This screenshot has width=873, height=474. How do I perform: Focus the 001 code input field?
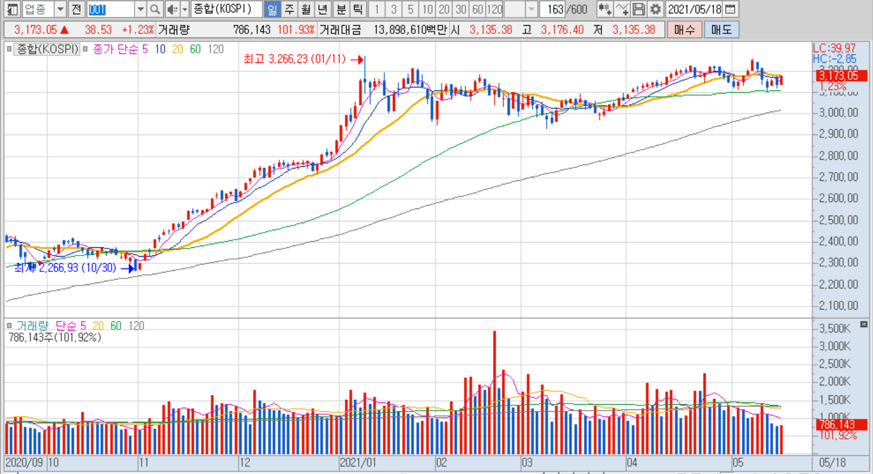pyautogui.click(x=110, y=9)
